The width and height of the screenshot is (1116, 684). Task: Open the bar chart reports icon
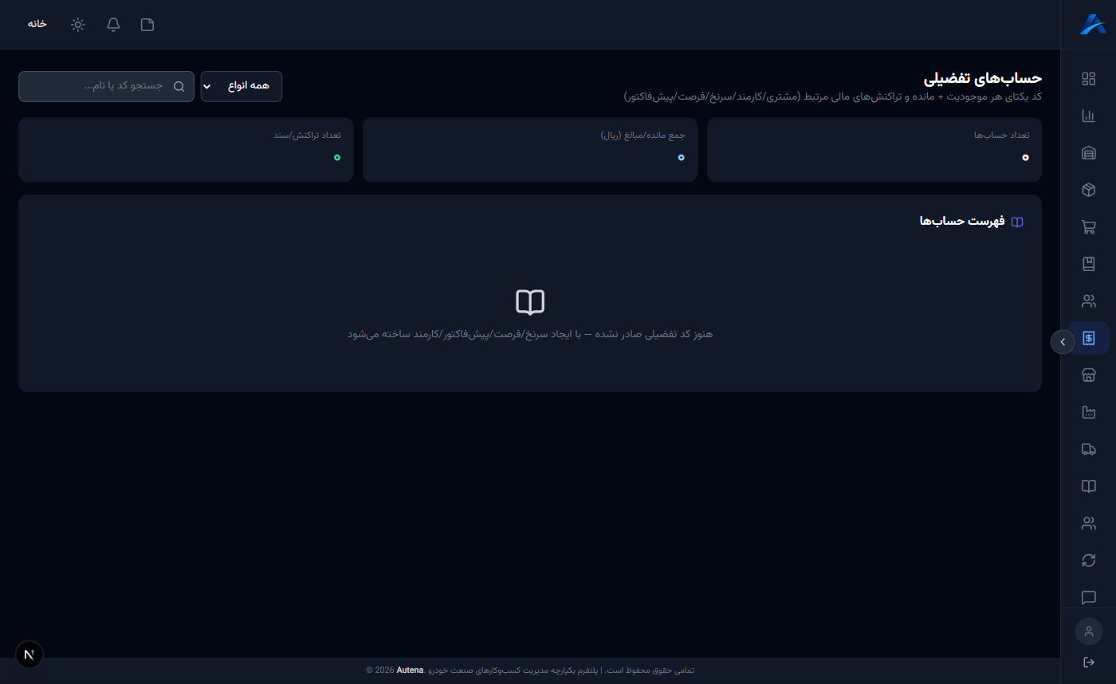(x=1088, y=116)
